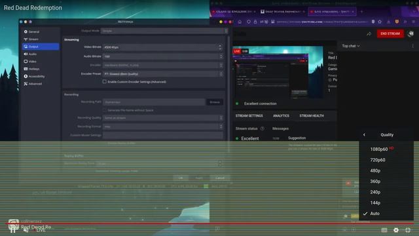
Task: Click the OBS Settings vertical scrollbar
Action: pos(228,94)
